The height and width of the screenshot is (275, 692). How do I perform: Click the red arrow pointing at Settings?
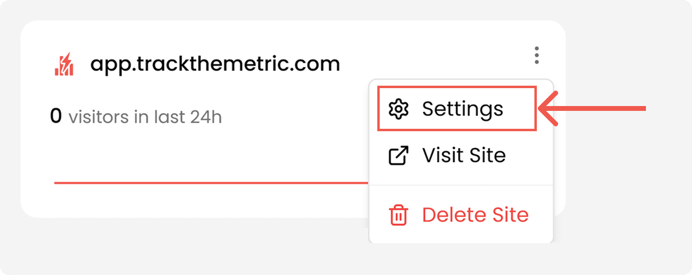click(601, 108)
